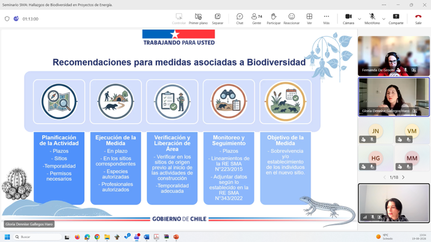Click the JN participant avatar tile
The image size is (431, 242).
coord(375,131)
